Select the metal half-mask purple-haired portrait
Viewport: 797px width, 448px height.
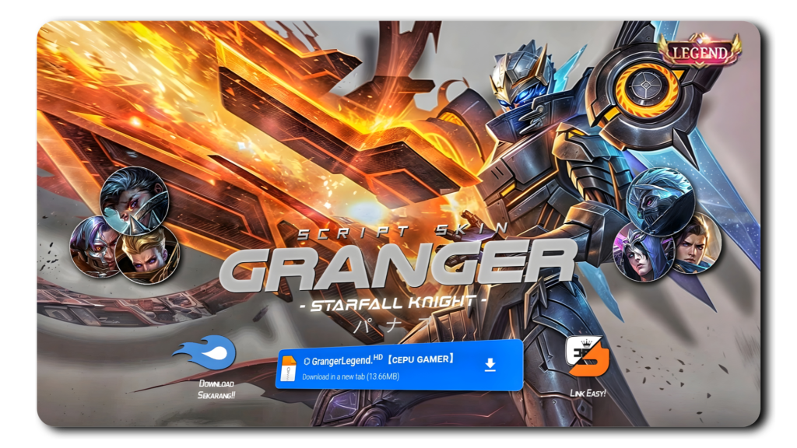94,247
